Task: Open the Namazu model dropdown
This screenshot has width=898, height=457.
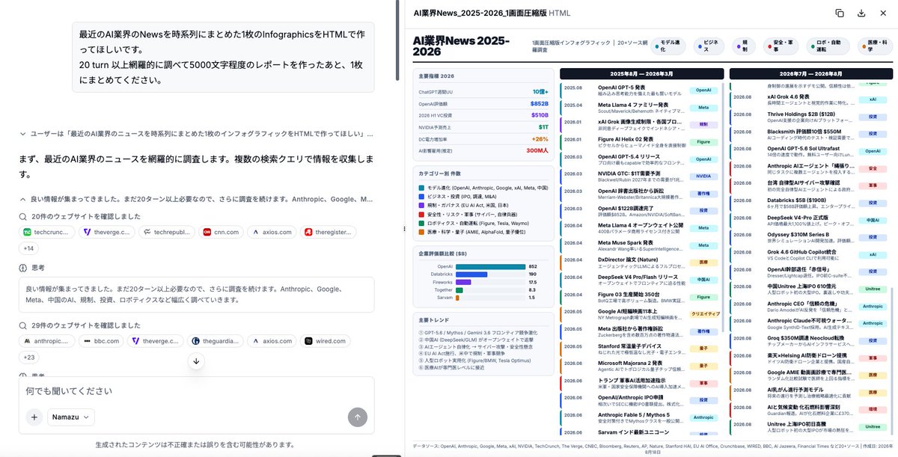Action: [x=71, y=417]
